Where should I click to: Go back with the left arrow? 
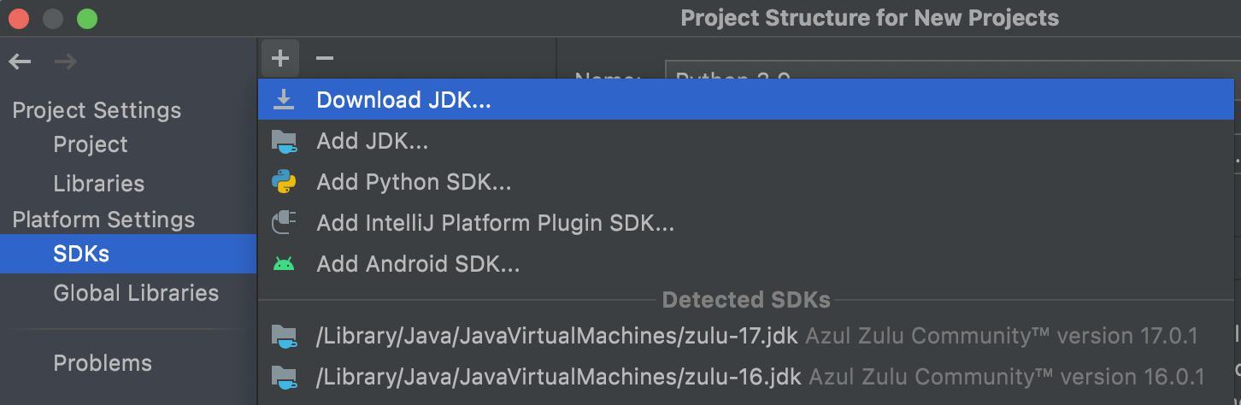point(20,62)
